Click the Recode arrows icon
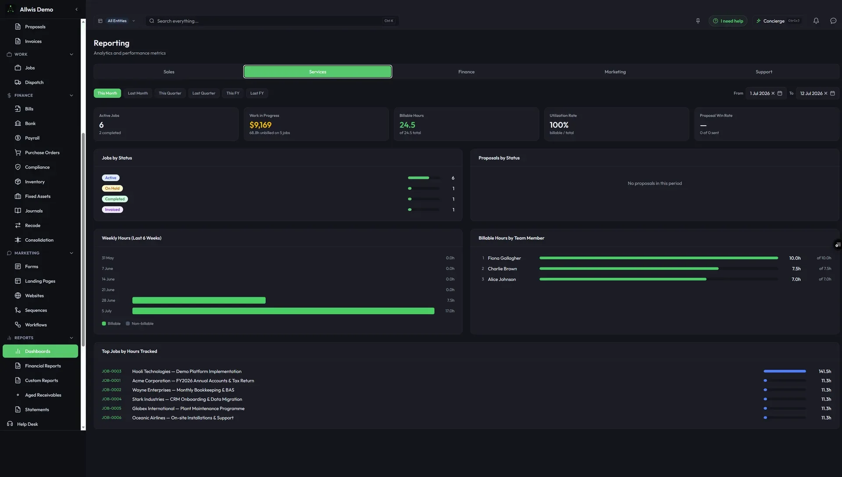Image resolution: width=842 pixels, height=477 pixels. coord(18,226)
